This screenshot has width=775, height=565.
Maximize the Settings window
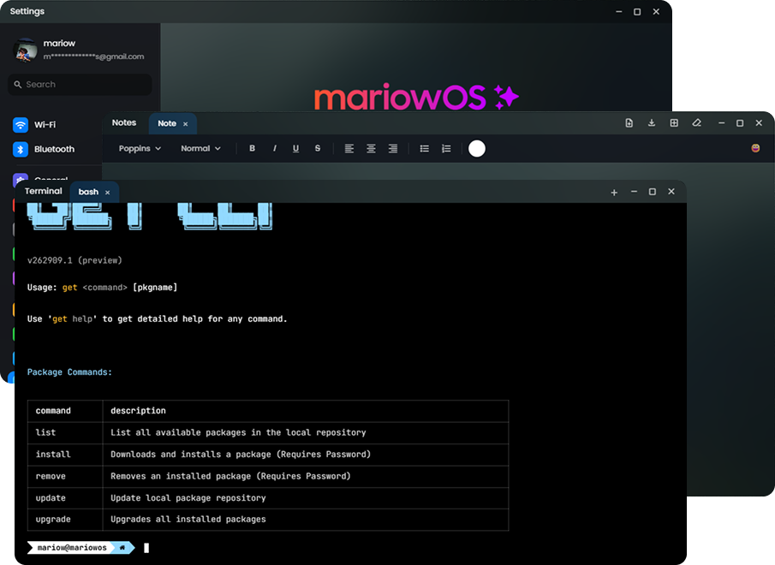point(637,11)
